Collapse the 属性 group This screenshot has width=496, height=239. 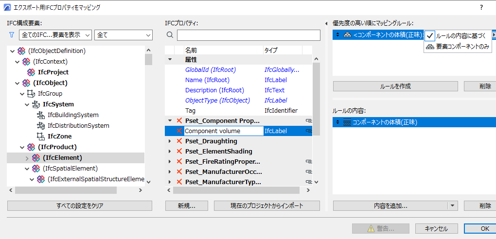click(170, 59)
